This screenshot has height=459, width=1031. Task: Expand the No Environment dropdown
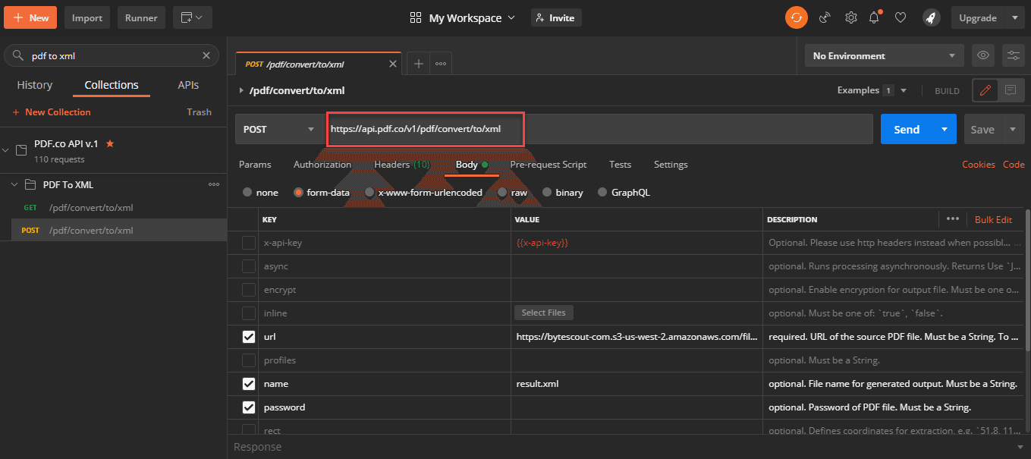pyautogui.click(x=884, y=55)
